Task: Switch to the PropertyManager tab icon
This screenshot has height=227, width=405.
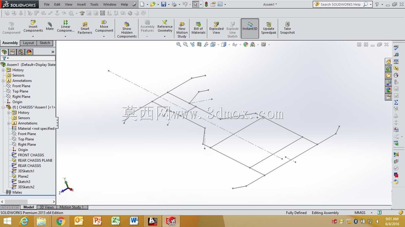Action: coord(12,52)
